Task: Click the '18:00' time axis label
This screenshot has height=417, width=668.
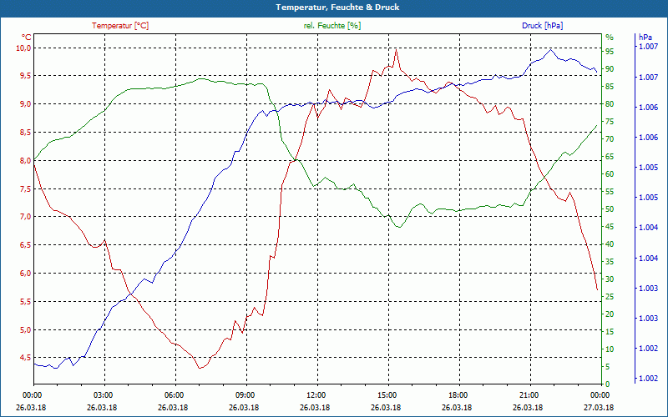Action: tap(460, 394)
